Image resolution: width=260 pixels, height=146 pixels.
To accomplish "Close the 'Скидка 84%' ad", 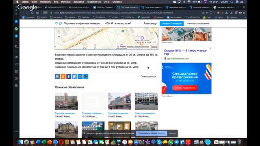I will 210,48.
